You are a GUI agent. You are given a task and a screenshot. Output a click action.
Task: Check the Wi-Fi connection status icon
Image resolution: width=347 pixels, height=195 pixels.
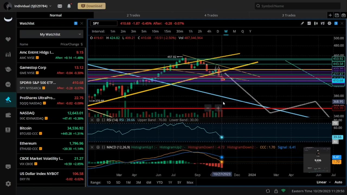[284, 191]
